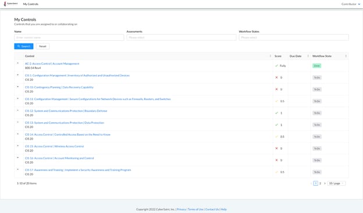
Task: Select page 1 in pagination
Action: [x=315, y=183]
